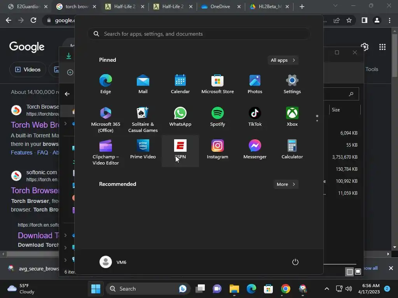This screenshot has width=398, height=298.
Task: Switch to the E2Guardian Chrome tab
Action: click(28, 7)
